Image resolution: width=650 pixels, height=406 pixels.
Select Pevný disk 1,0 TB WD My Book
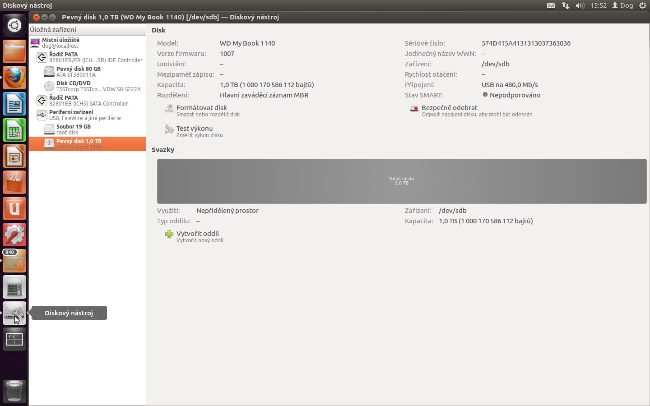87,144
